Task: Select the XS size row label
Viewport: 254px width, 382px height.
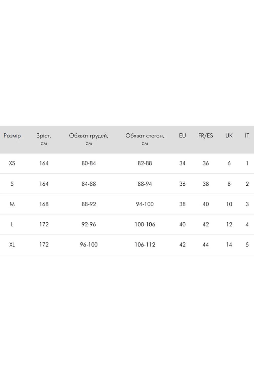Action: pyautogui.click(x=12, y=163)
